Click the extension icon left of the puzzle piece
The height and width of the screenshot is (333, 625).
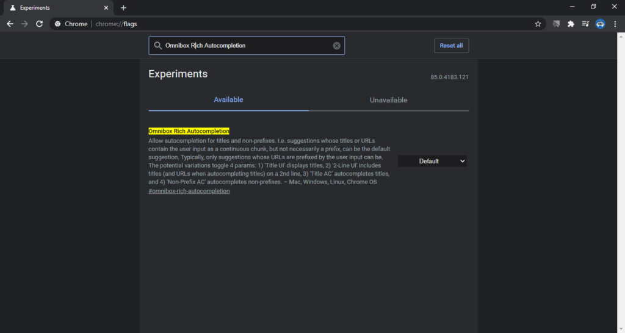point(556,24)
